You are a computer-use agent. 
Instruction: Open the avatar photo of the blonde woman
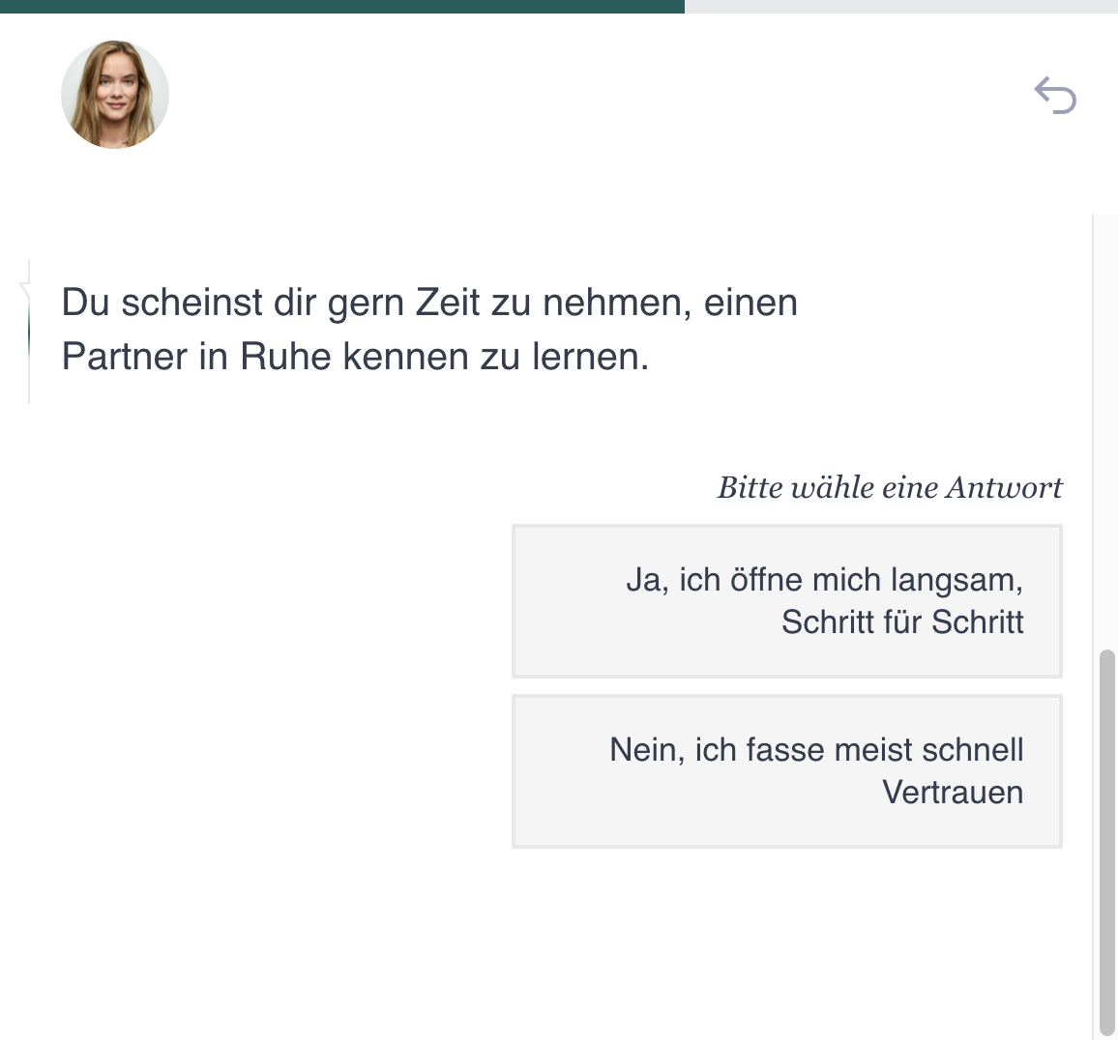114,95
